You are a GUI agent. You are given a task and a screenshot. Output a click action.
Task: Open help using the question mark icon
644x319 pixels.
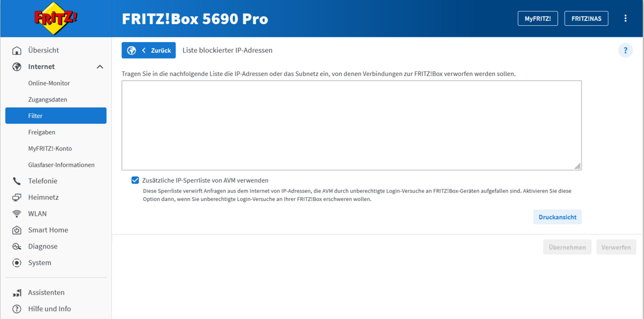(x=625, y=50)
